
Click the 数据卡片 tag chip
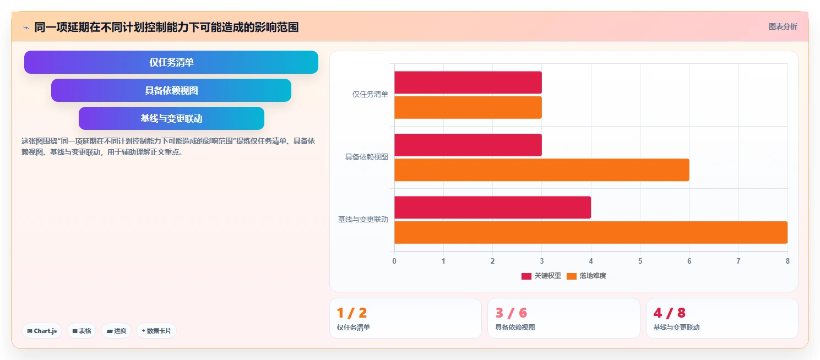(156, 331)
